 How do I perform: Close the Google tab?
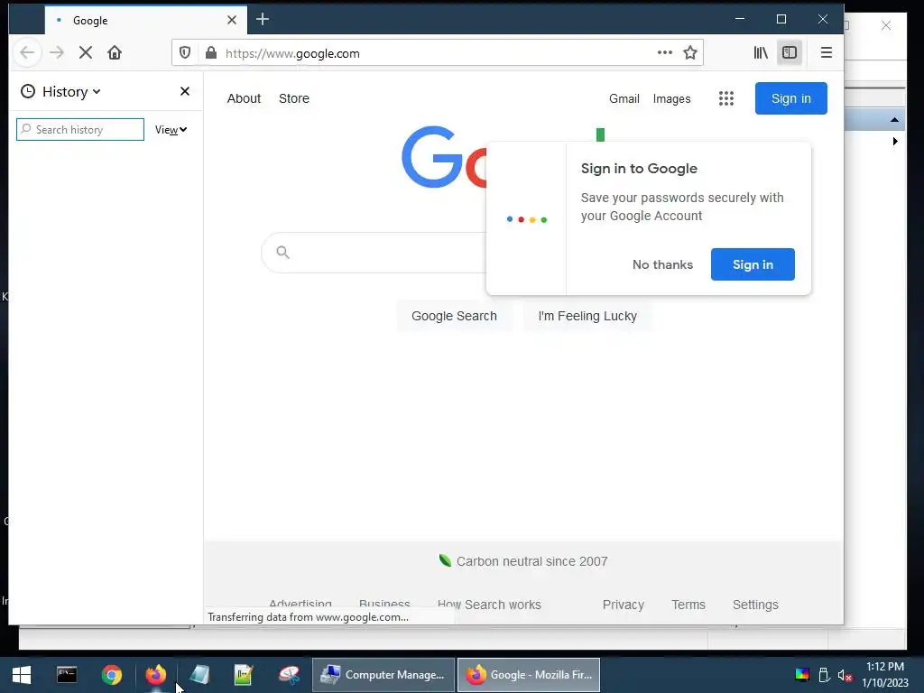[232, 20]
